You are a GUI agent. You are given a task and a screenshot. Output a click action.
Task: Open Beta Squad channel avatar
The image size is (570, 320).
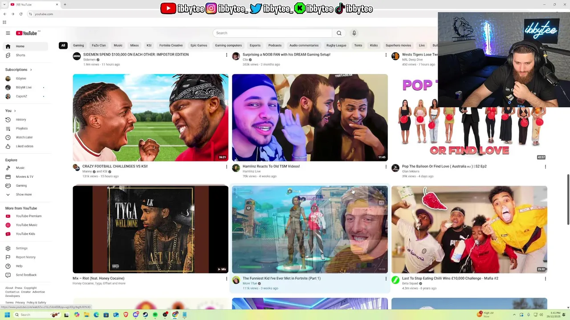tap(395, 280)
